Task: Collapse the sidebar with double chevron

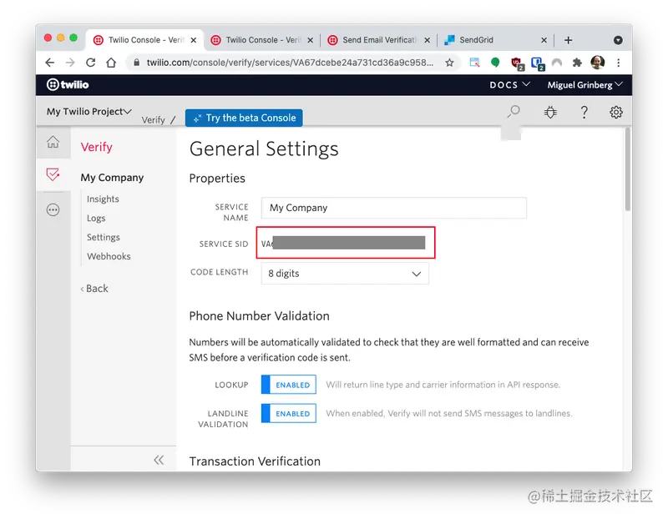Action: click(159, 460)
